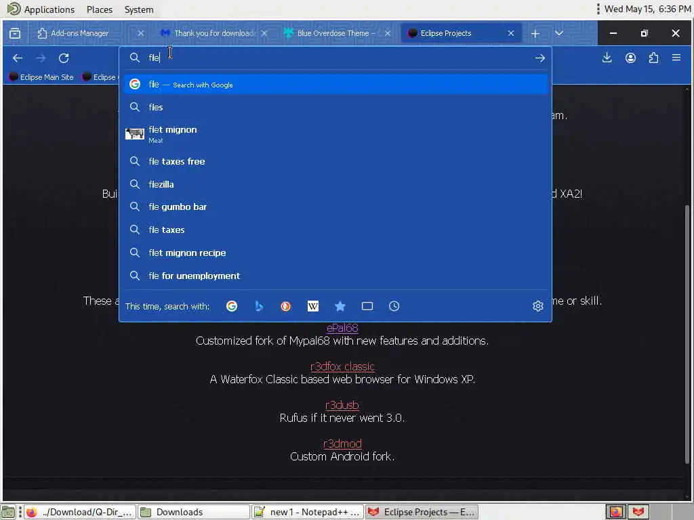Viewport: 694px width, 520px height.
Task: Switch to the Add-ons Manager tab
Action: 91,33
